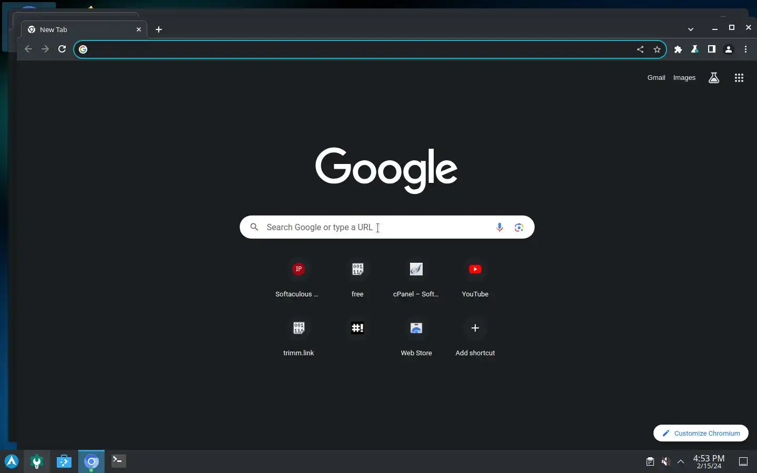The width and height of the screenshot is (757, 473).
Task: Go back using the browser back arrow
Action: point(28,49)
